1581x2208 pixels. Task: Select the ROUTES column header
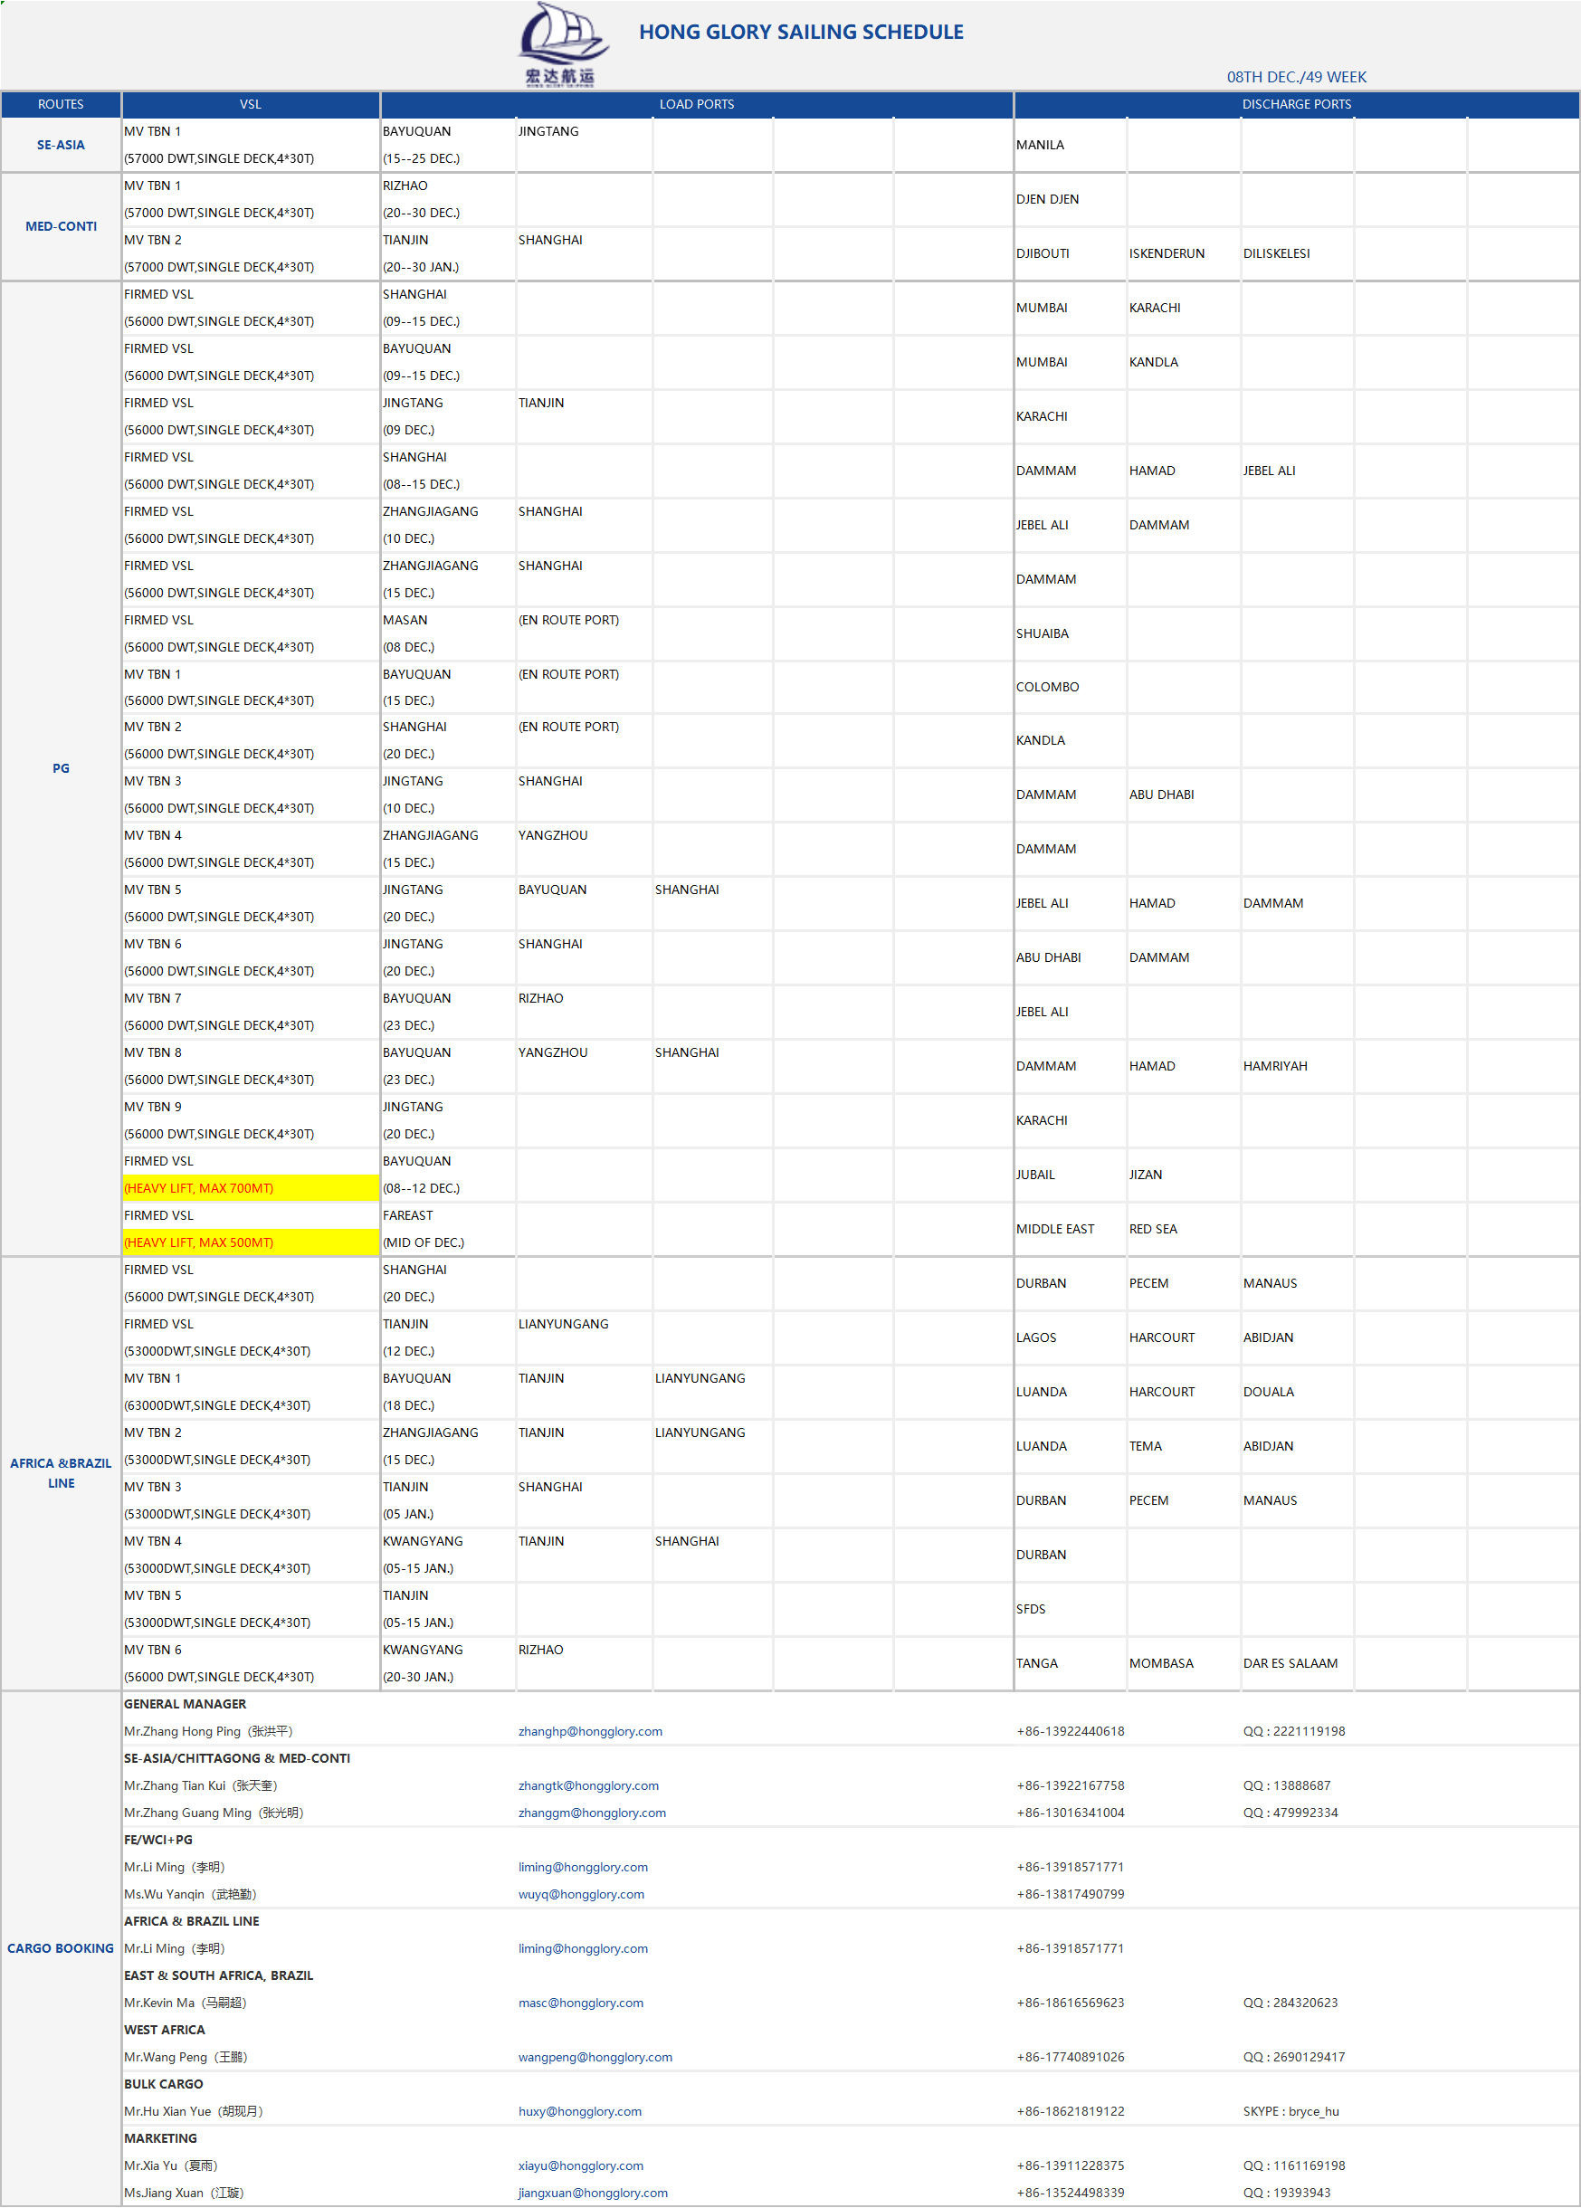[x=61, y=104]
